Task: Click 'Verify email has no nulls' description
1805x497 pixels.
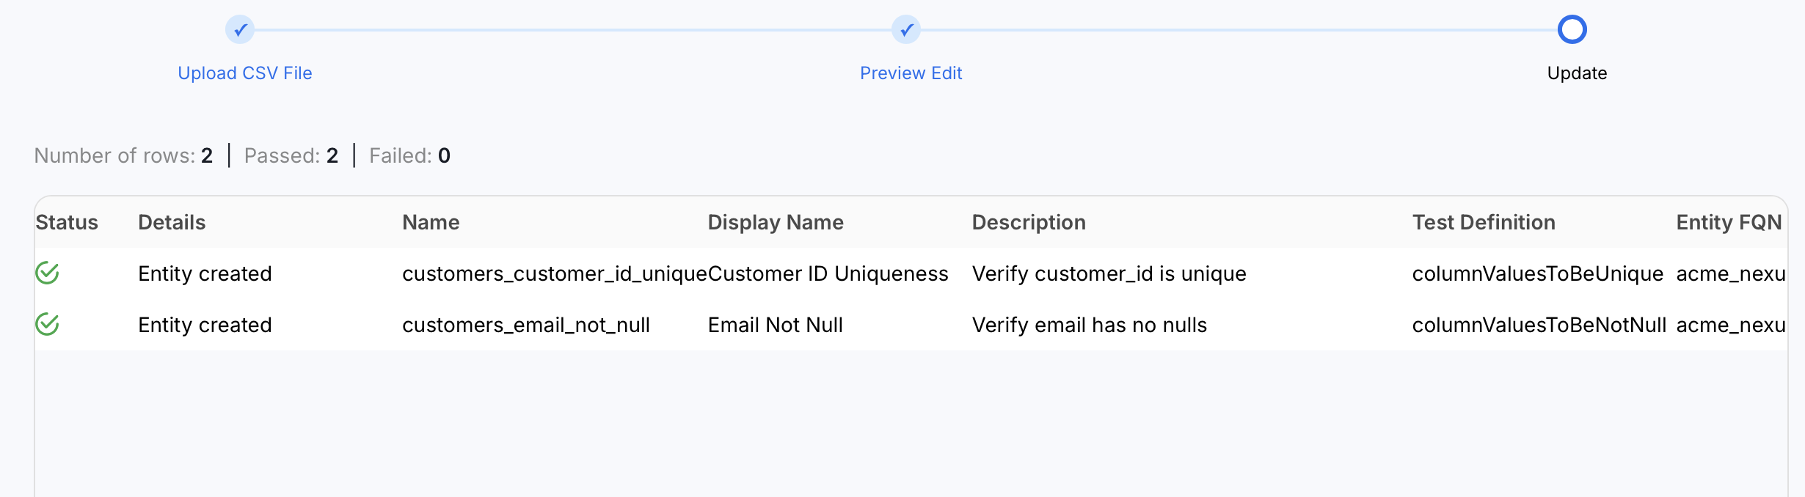Action: [x=1089, y=325]
